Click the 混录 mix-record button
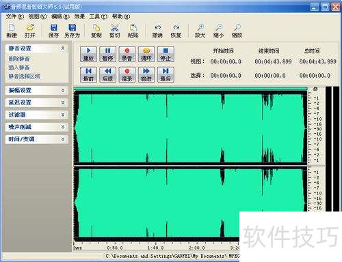The height and width of the screenshot is (262, 342). coord(127,74)
